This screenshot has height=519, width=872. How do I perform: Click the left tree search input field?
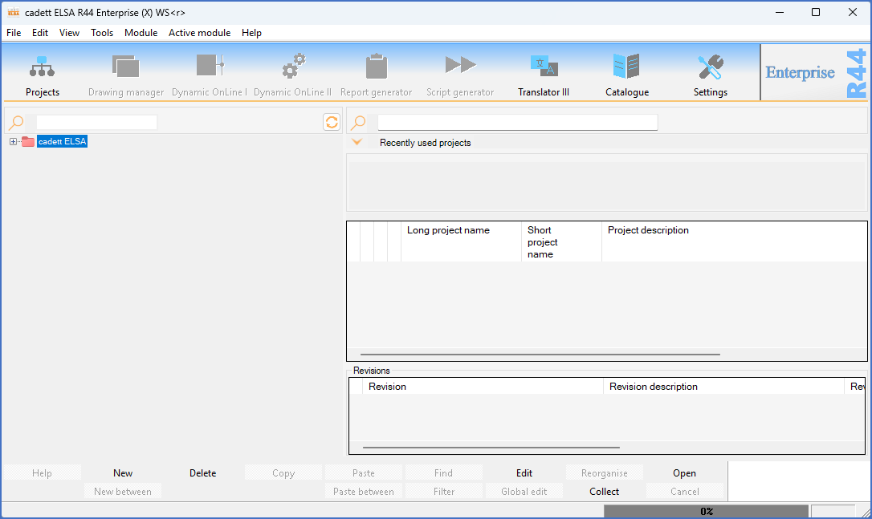(x=96, y=123)
